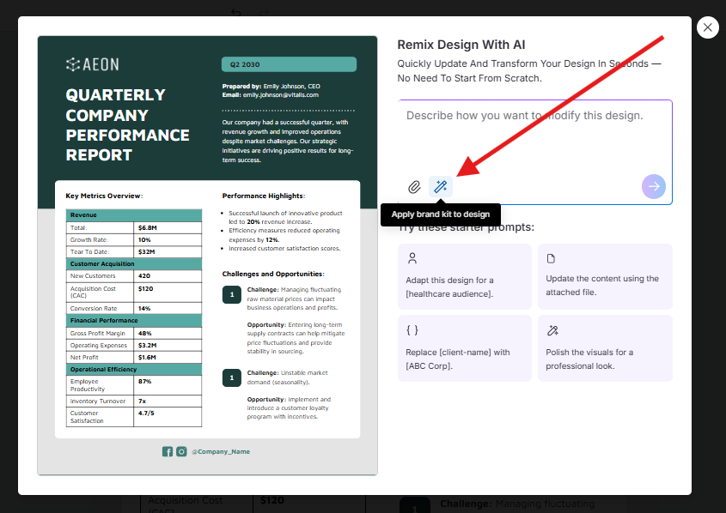Click the @Company_Name handle in design footer
Image resolution: width=726 pixels, height=513 pixels.
(x=220, y=451)
